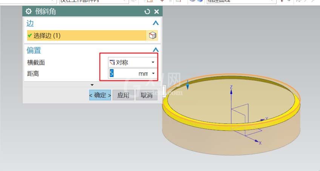The height and width of the screenshot is (171, 320).
Task: Open the 横截面 对称 dropdown
Action: point(132,62)
